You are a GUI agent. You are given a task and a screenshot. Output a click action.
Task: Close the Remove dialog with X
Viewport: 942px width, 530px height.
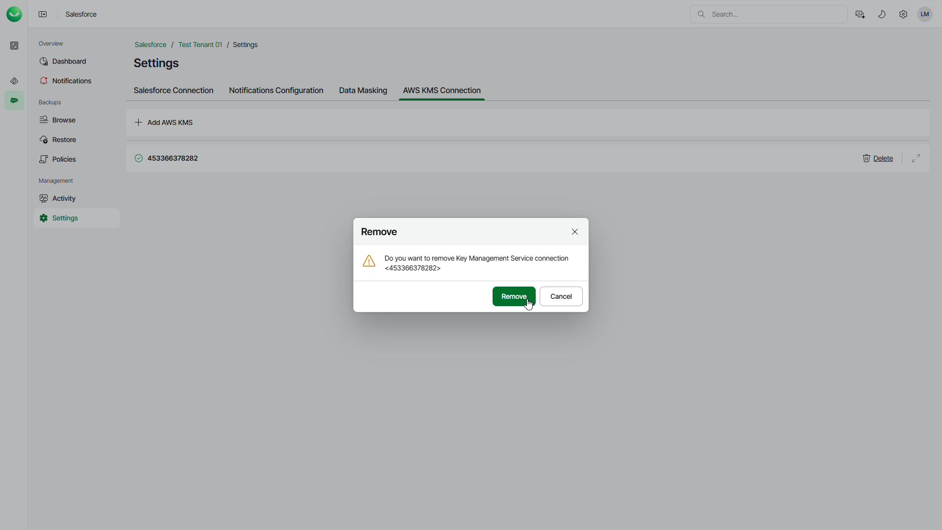pos(574,232)
